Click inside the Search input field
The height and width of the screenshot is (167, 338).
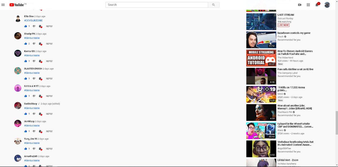[157, 5]
